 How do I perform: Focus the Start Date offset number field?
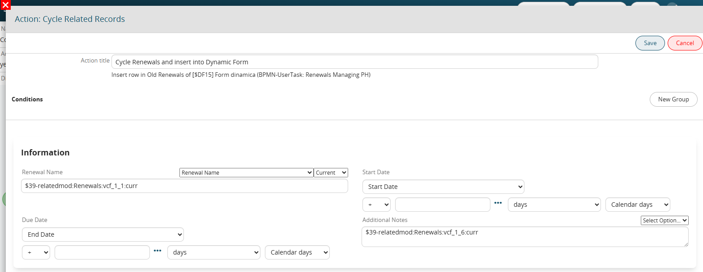[x=443, y=205]
